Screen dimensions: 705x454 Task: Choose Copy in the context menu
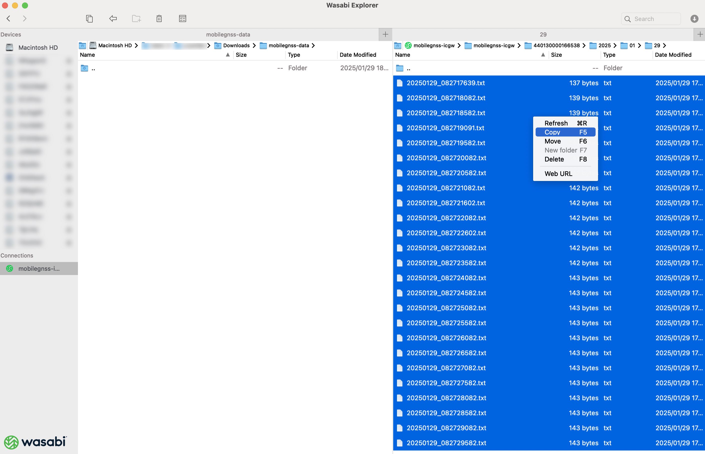(x=565, y=132)
